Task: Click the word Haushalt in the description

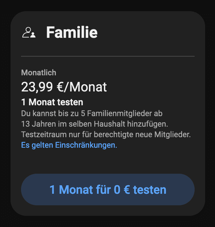Action: [x=109, y=124]
